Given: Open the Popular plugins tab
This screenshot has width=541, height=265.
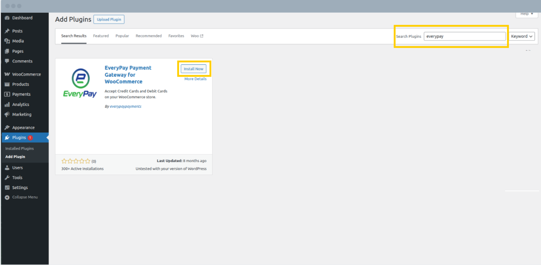Looking at the screenshot, I should (x=122, y=36).
